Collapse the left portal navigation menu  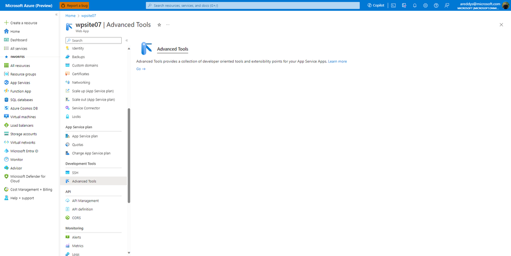coord(56,15)
